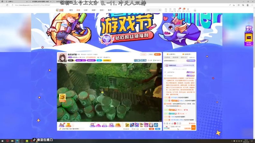This screenshot has height=143, width=255.
Task: Select the purple diamond gift icon
Action: 111,125
